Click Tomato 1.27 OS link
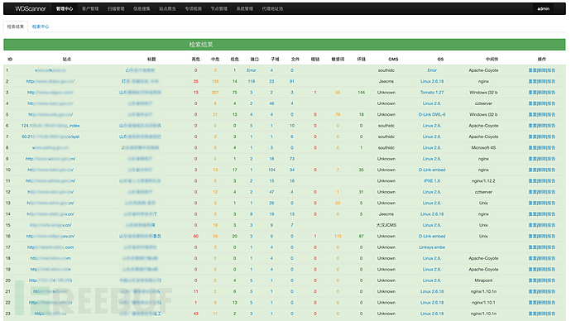Viewport: 571px width, 321px height. 432,93
